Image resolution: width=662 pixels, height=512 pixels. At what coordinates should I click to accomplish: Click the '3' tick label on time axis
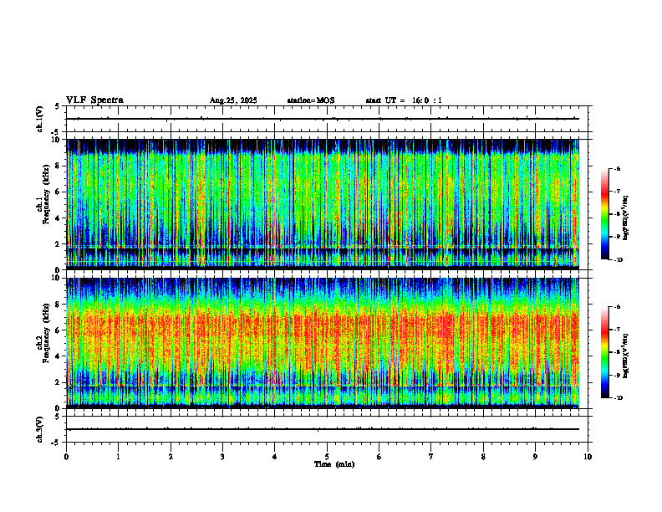(x=222, y=457)
